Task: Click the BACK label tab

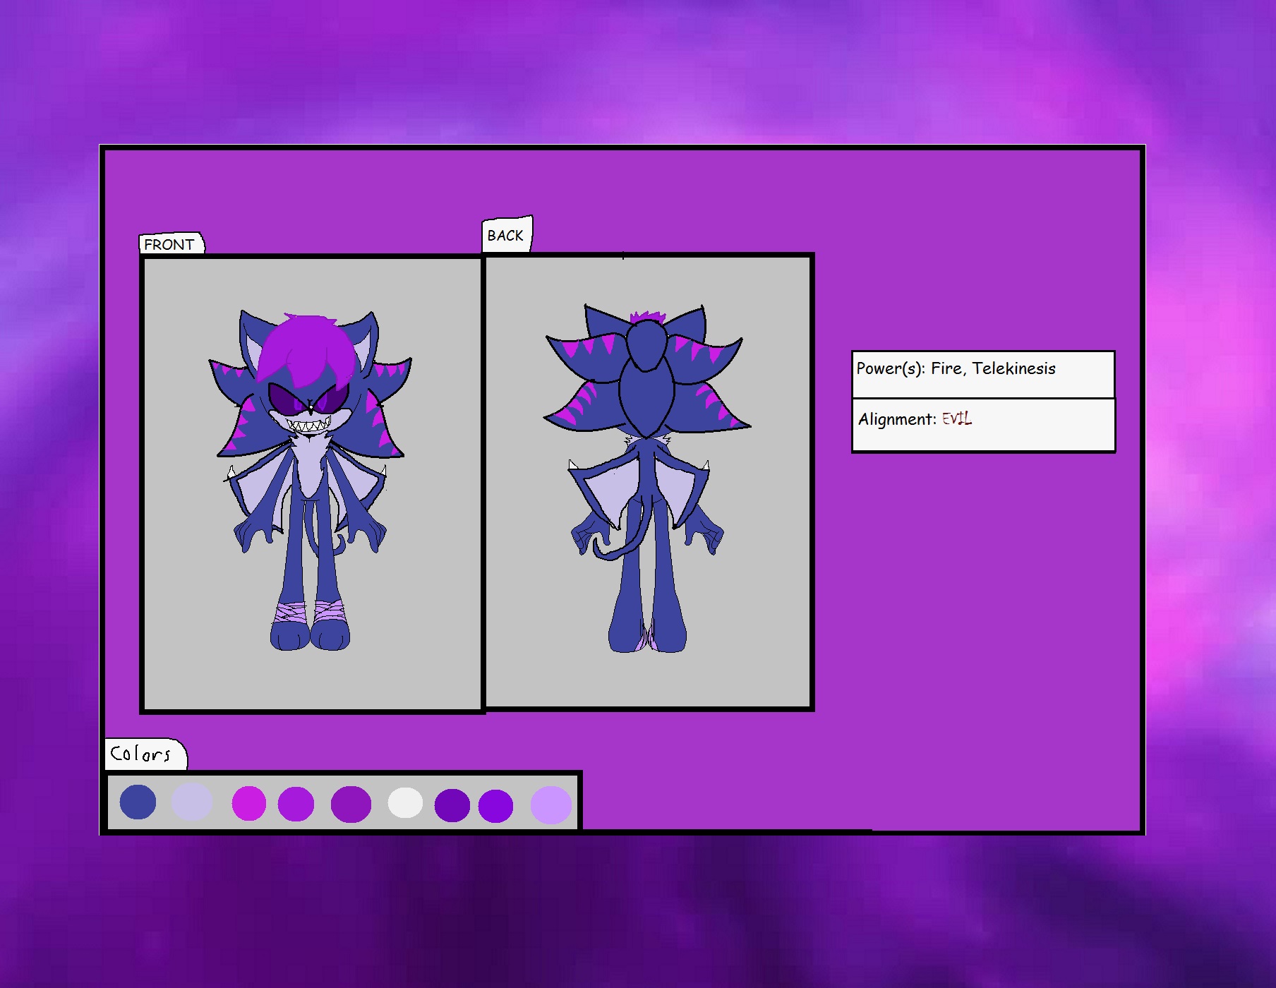Action: click(x=507, y=234)
